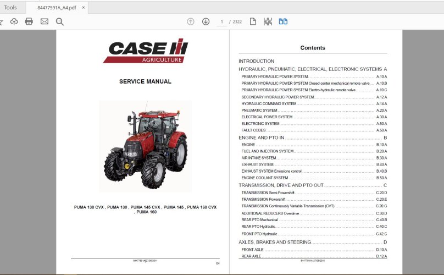Click FUEL AND INJECTION SYSTEM entry

pos(314,151)
